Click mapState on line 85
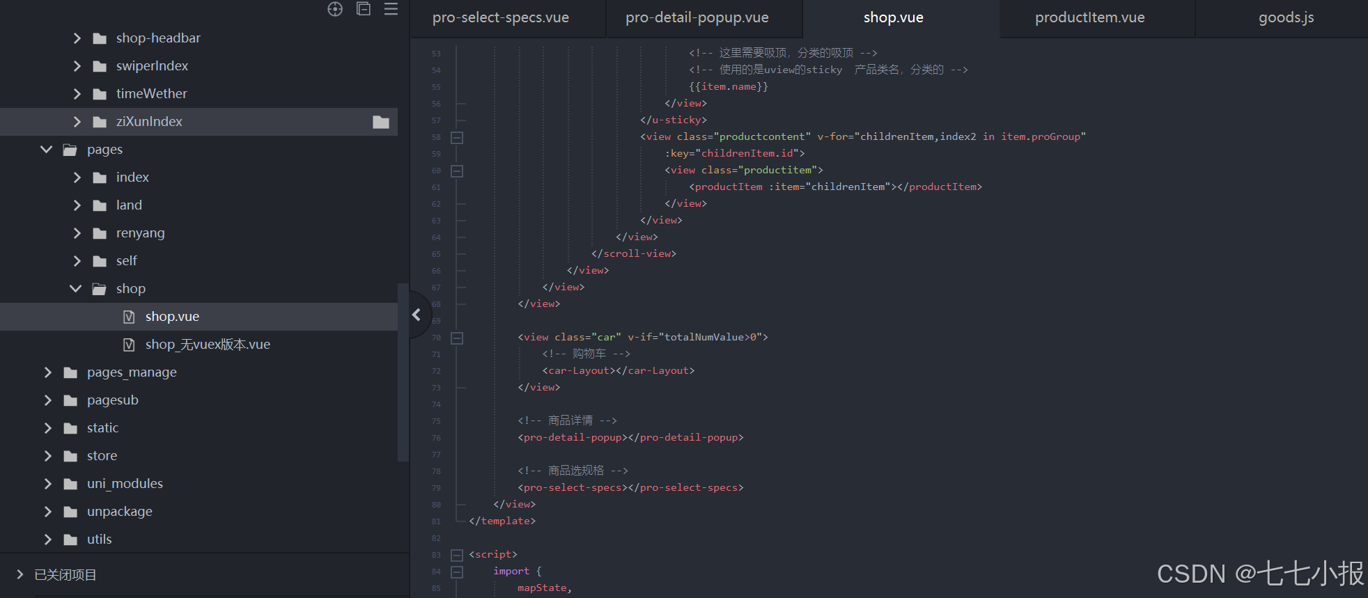1368x598 pixels. (x=542, y=588)
